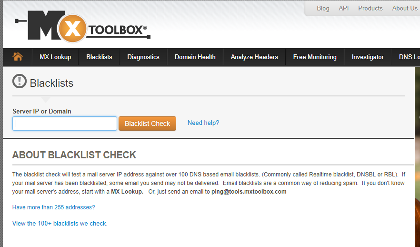The width and height of the screenshot is (420, 247).
Task: Open the Blacklists navigation tab
Action: coord(99,57)
